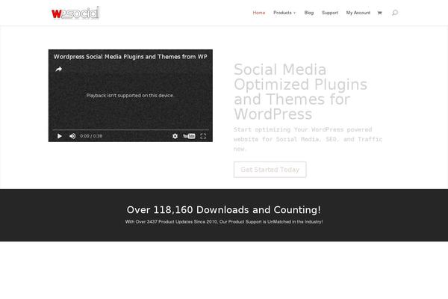
Task: Click the 'Start optimizing Your WordPress' paragraph
Action: 308,139
